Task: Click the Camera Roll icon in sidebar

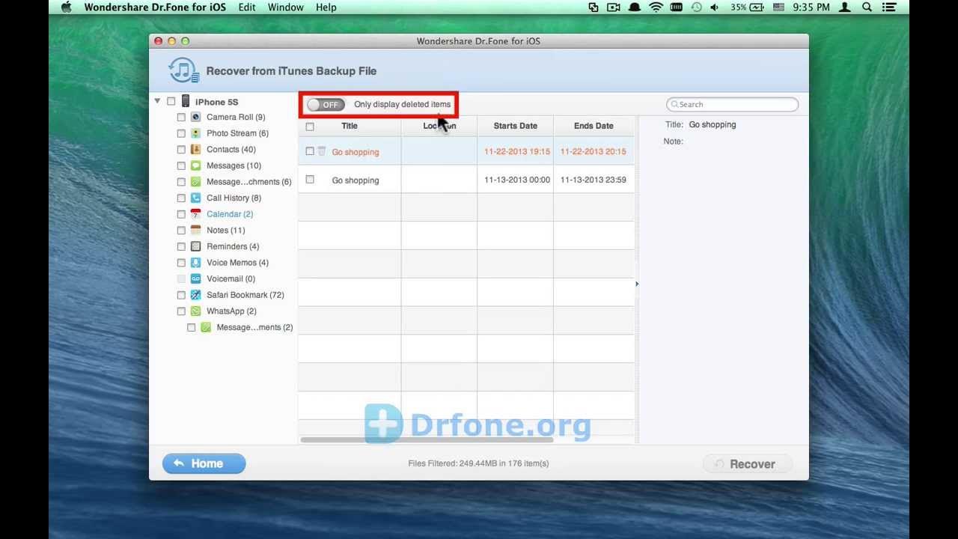Action: click(195, 117)
